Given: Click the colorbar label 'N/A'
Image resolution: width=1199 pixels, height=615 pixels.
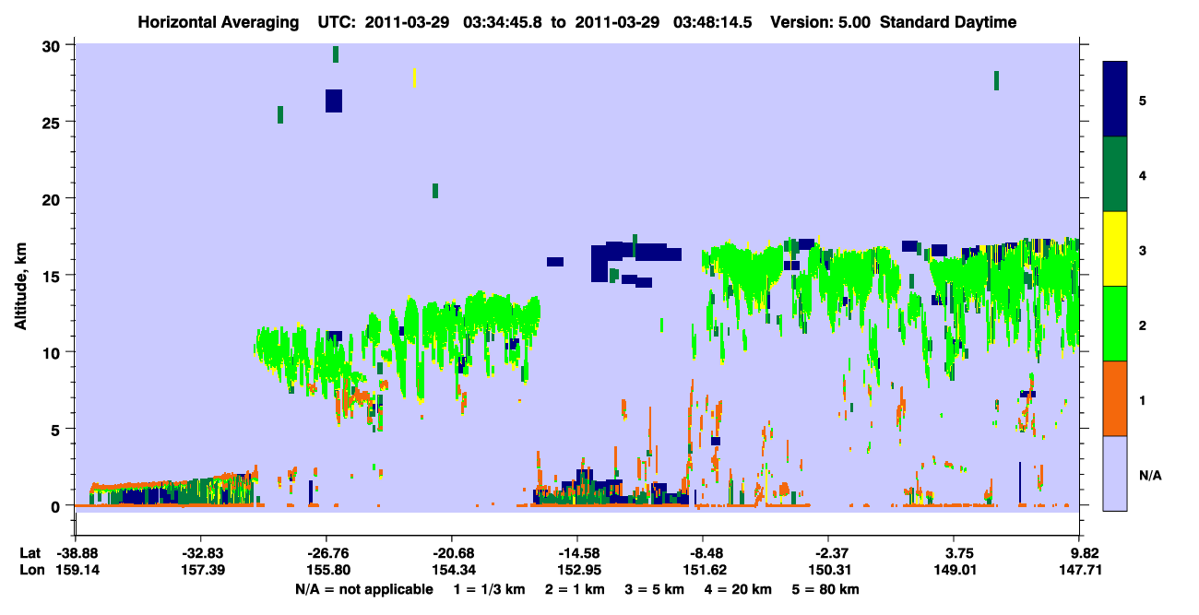Looking at the screenshot, I should [1149, 475].
